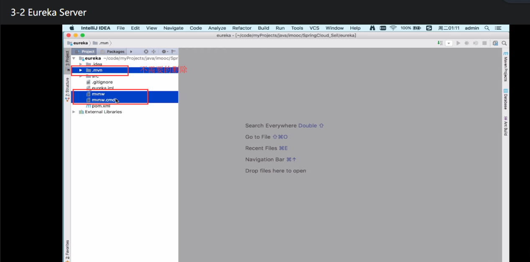The width and height of the screenshot is (530, 262).
Task: Open the run configuration dropdown
Action: click(x=449, y=43)
